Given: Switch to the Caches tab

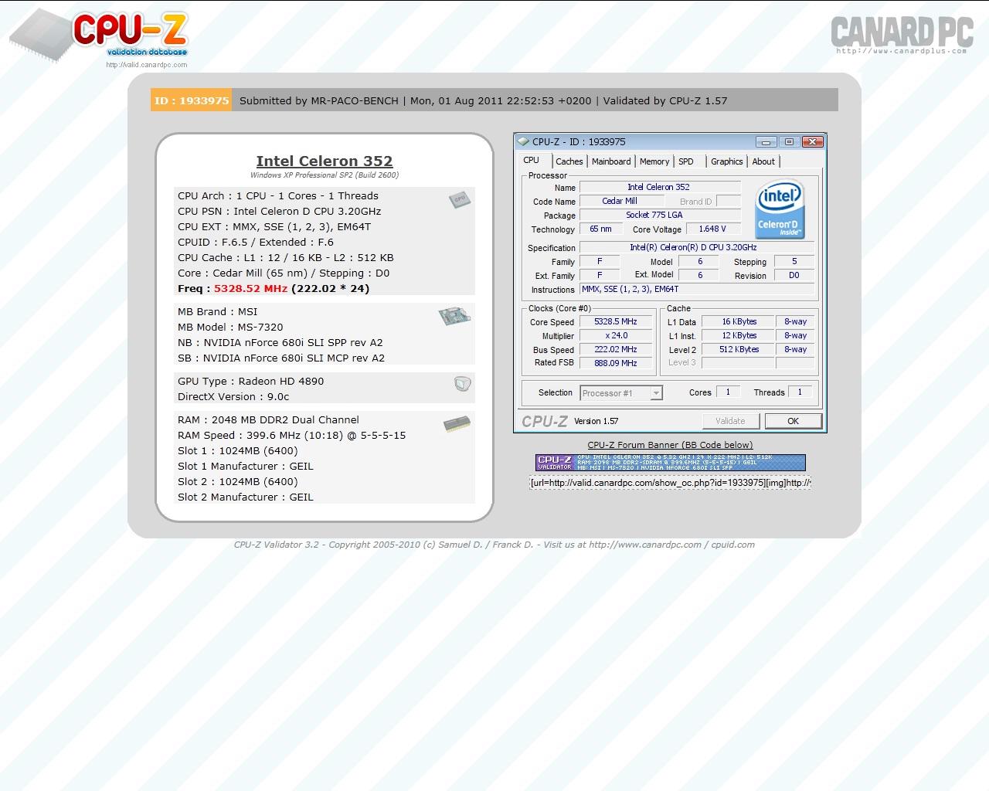Looking at the screenshot, I should (x=569, y=161).
